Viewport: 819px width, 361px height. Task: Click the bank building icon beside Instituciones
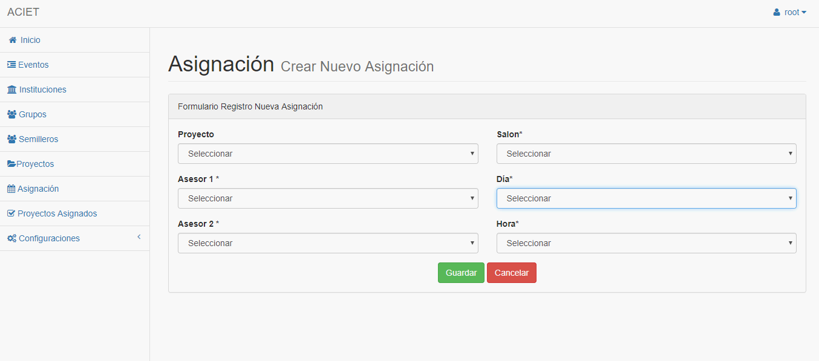[12, 89]
